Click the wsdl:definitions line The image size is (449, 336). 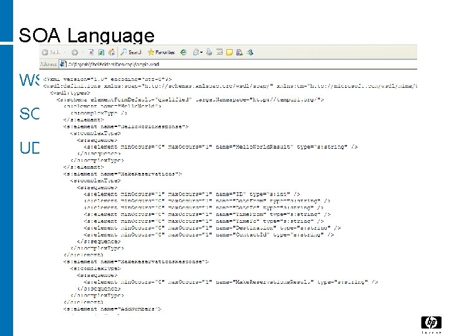(230, 86)
